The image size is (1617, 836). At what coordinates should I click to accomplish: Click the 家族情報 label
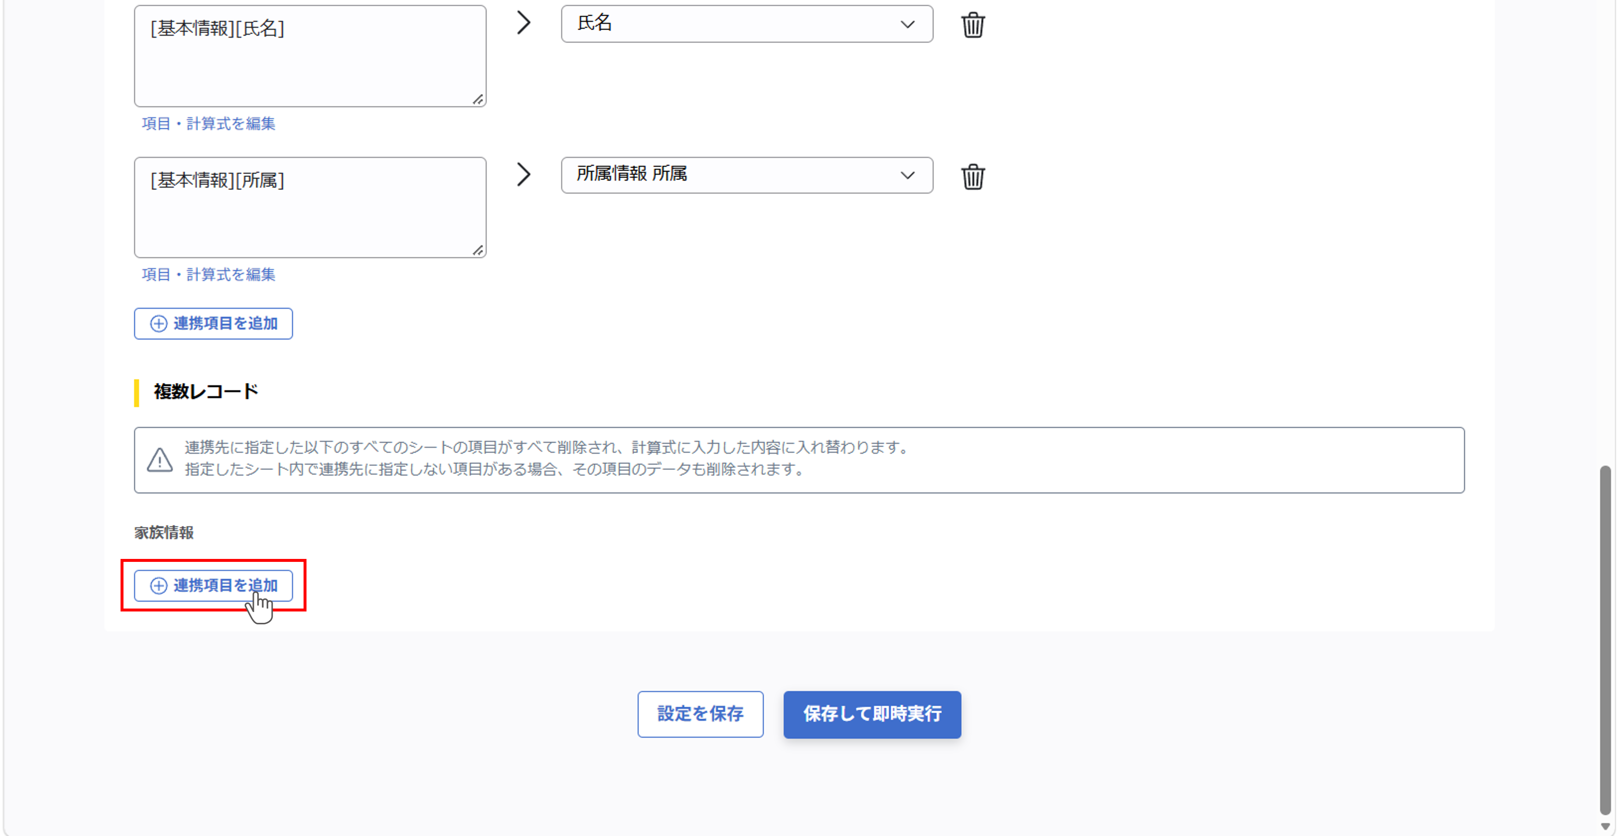[164, 532]
